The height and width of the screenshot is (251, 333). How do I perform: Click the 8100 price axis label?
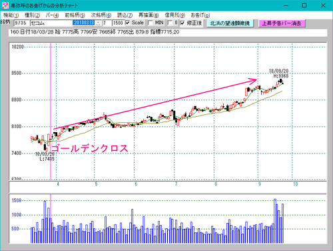click(x=16, y=126)
